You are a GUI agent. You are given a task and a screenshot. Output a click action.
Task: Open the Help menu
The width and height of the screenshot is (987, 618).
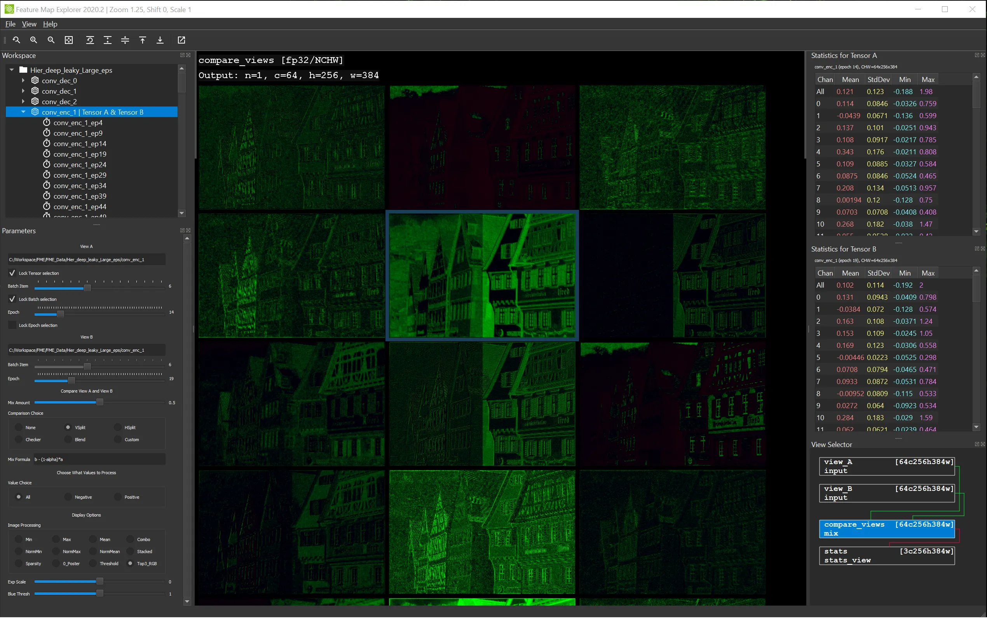[50, 24]
